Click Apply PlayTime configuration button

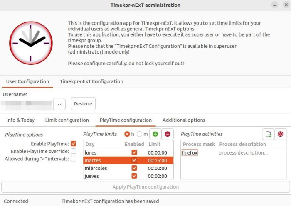coord(145,187)
